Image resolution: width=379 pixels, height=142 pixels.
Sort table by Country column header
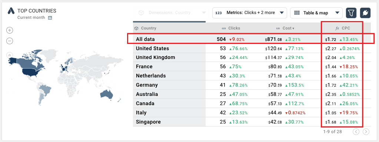coord(149,28)
